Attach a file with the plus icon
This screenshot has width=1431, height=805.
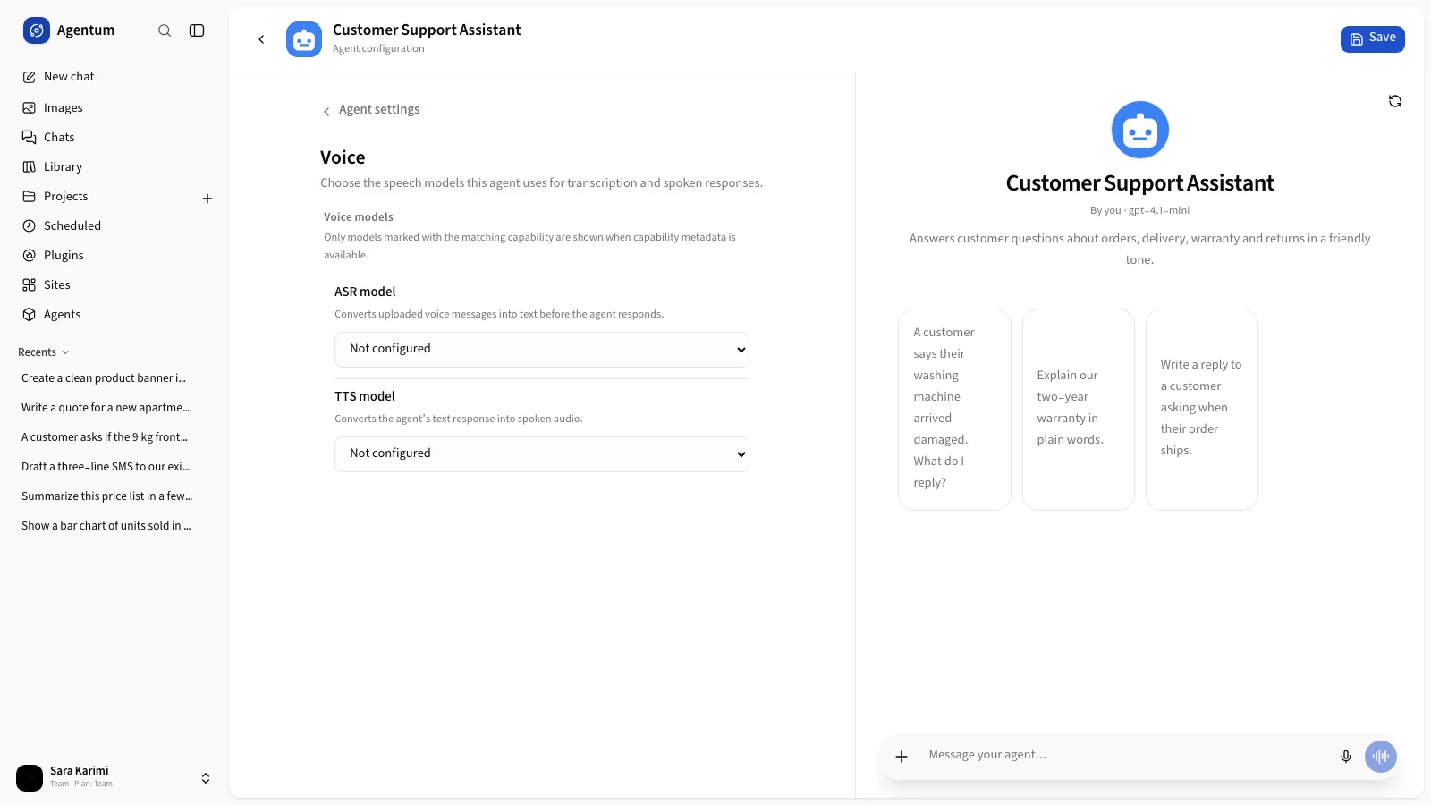(902, 757)
